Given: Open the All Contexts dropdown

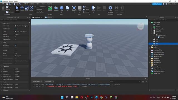Looking at the screenshot, I should coord(49,81).
